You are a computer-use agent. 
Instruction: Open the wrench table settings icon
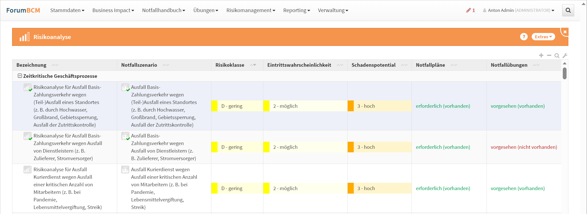565,55
